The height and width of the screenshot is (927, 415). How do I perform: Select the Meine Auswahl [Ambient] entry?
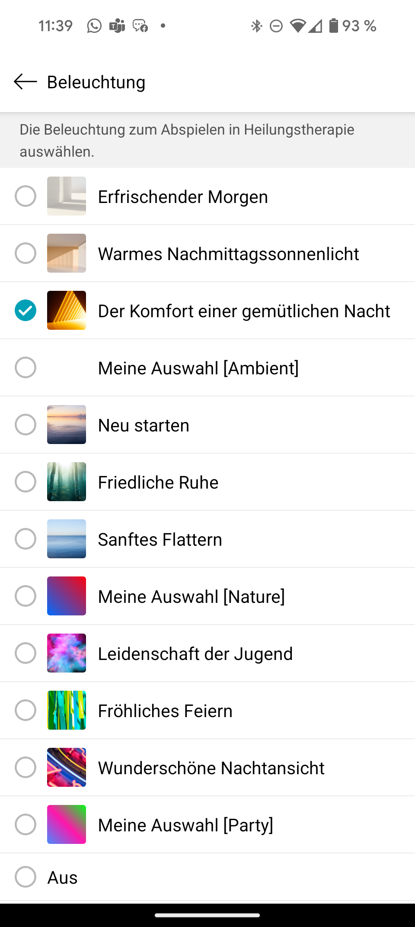coord(198,368)
